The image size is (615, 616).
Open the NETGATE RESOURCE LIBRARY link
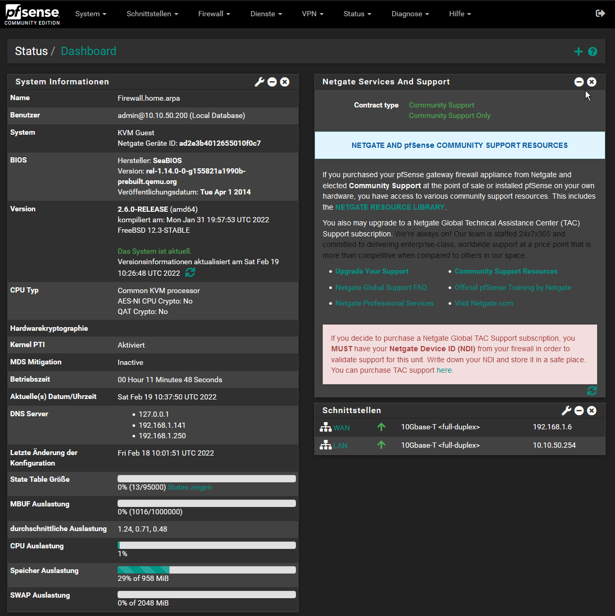point(390,207)
